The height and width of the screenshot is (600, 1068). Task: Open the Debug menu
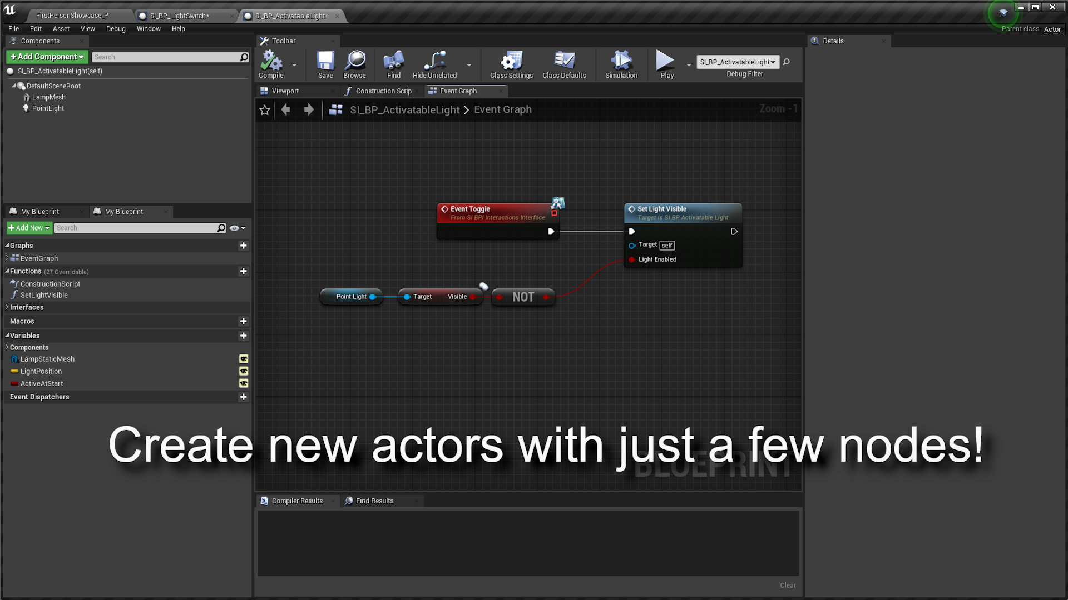click(116, 29)
